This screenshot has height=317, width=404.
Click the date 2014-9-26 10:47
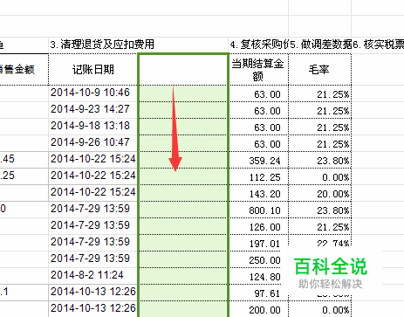point(92,143)
